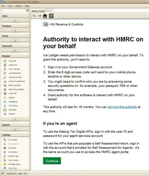Open the Tools menu
The height and width of the screenshot is (176, 149).
point(10,6)
